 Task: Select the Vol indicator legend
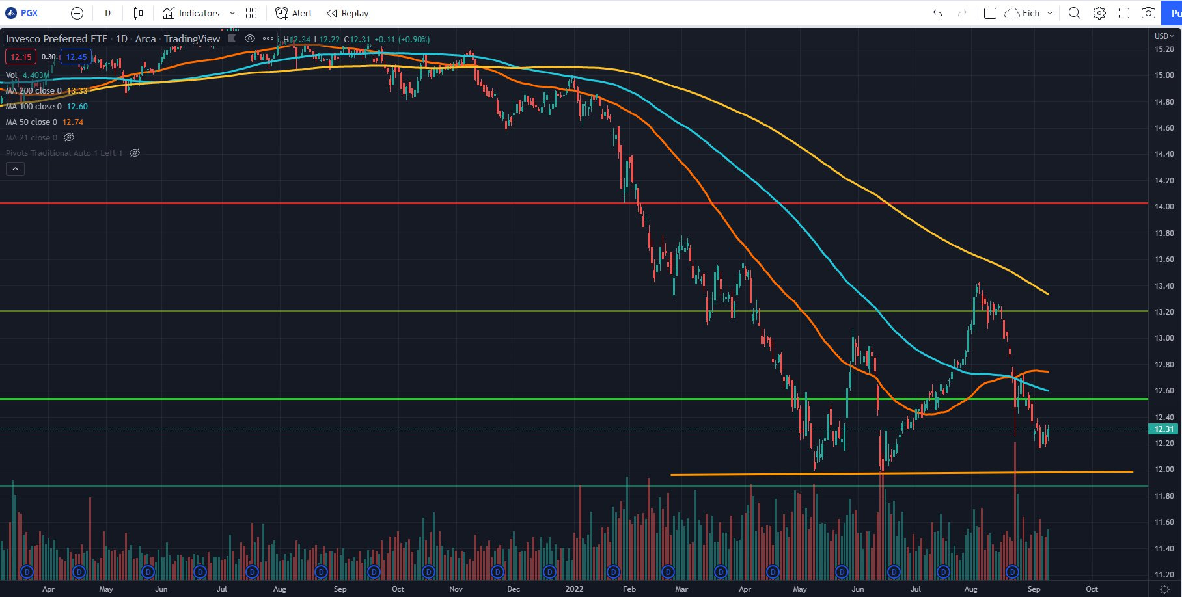tap(11, 75)
